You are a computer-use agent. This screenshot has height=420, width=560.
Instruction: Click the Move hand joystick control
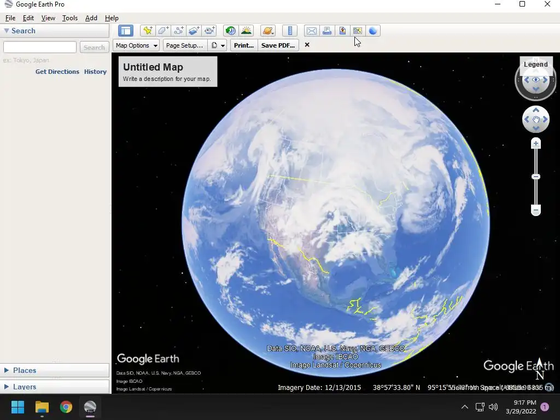pos(536,120)
